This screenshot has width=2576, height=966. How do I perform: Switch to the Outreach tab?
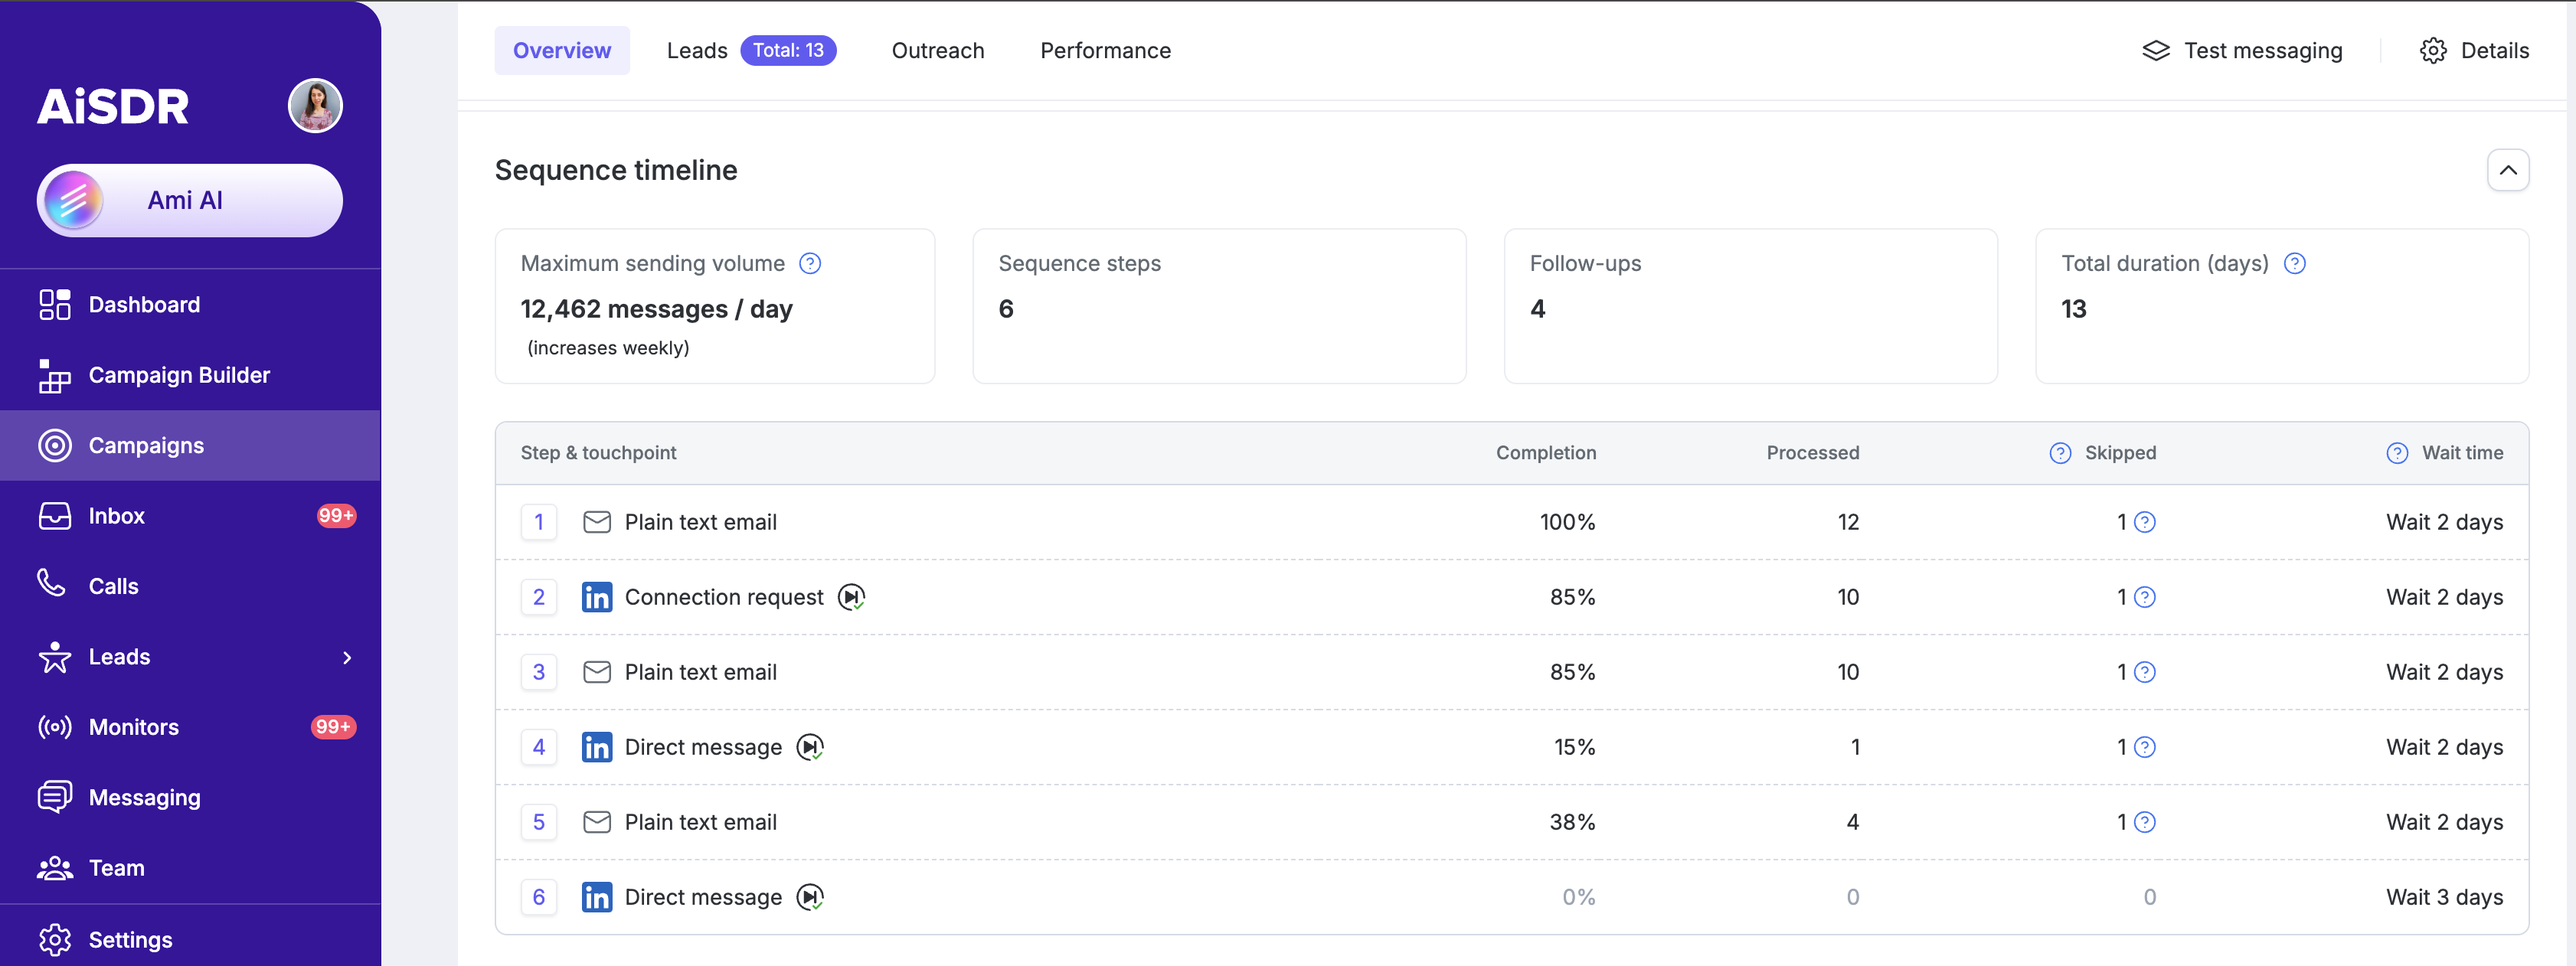938,51
